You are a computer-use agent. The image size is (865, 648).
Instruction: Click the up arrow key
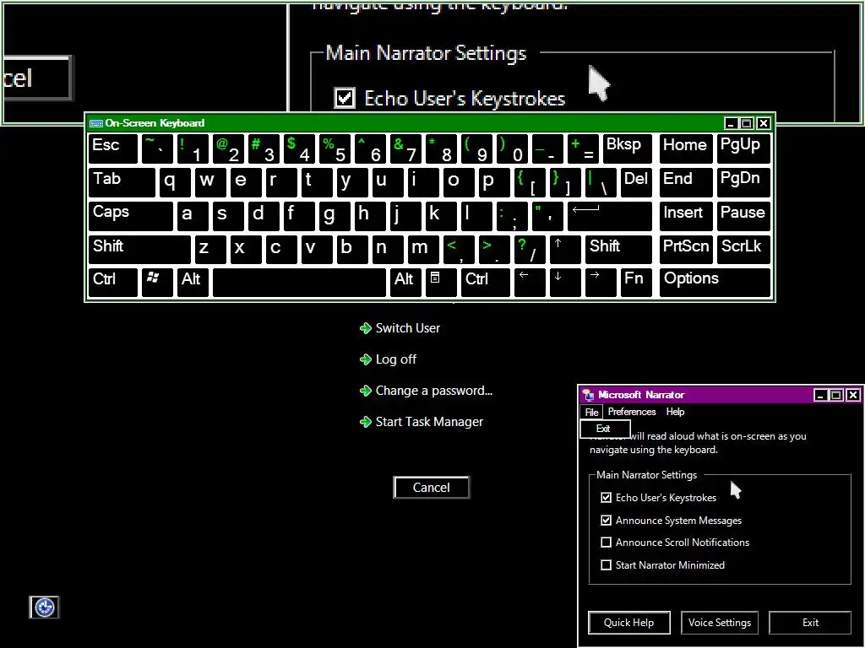coord(565,250)
